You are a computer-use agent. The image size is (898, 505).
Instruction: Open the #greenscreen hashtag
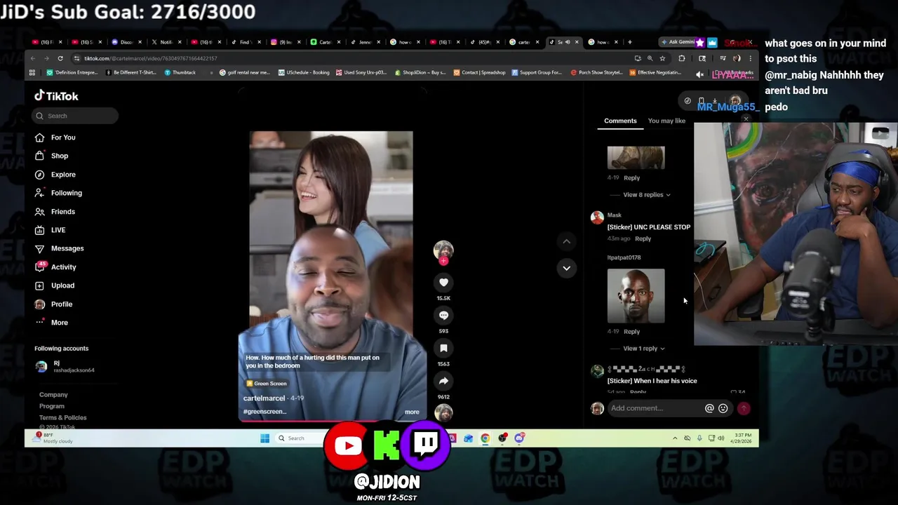(264, 412)
